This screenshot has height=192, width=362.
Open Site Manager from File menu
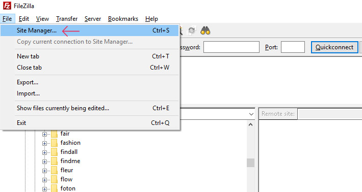[90, 30]
